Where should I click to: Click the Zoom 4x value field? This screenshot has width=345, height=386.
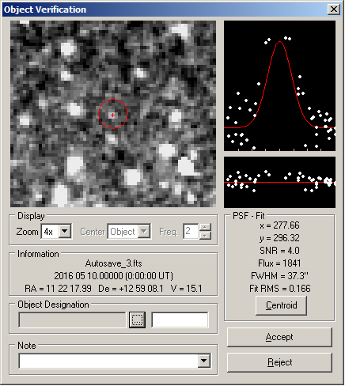click(50, 232)
